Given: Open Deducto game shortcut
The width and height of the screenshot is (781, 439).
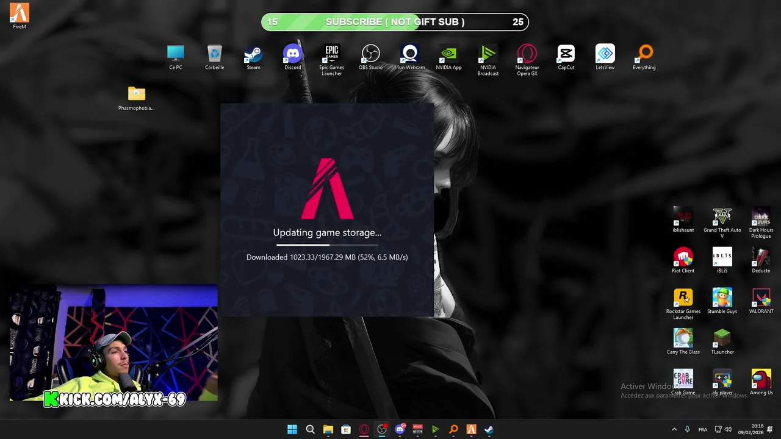Looking at the screenshot, I should (x=761, y=260).
